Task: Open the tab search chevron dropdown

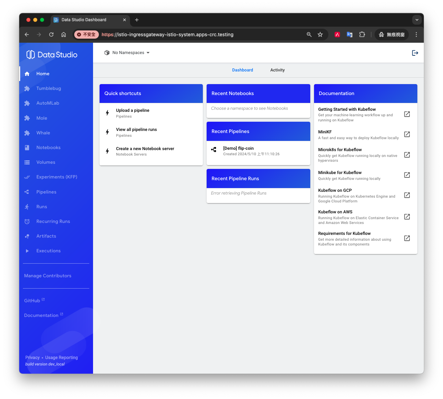Action: pyautogui.click(x=417, y=20)
